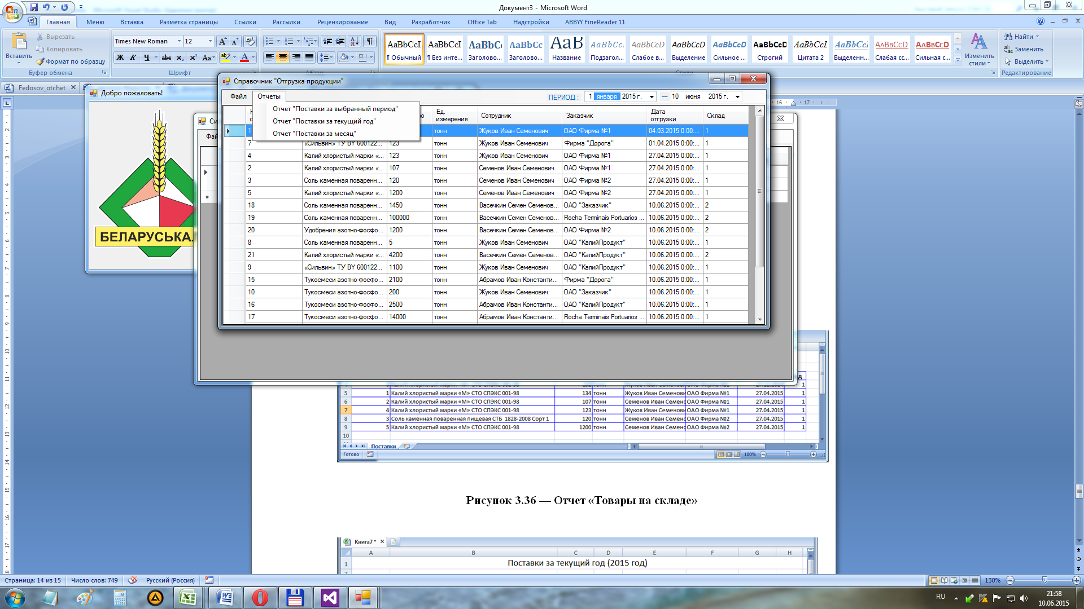Open period start date picker (1 января 2015)
The width and height of the screenshot is (1084, 609).
tap(652, 96)
